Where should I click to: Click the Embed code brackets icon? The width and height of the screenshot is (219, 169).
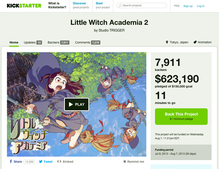59,162
